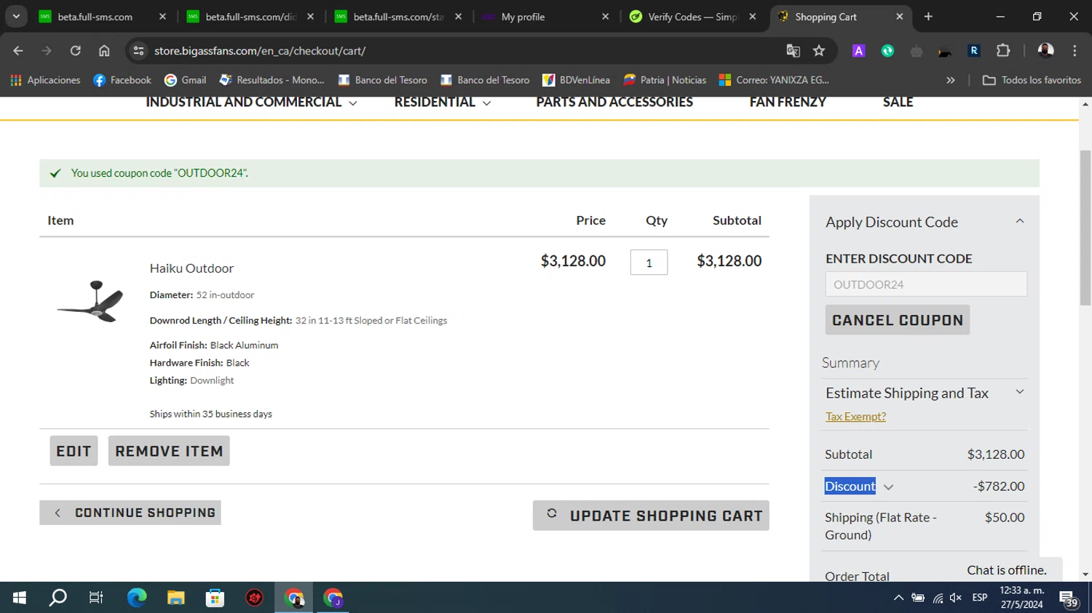Open Microsoft Store from taskbar
The width and height of the screenshot is (1092, 613).
click(x=215, y=598)
